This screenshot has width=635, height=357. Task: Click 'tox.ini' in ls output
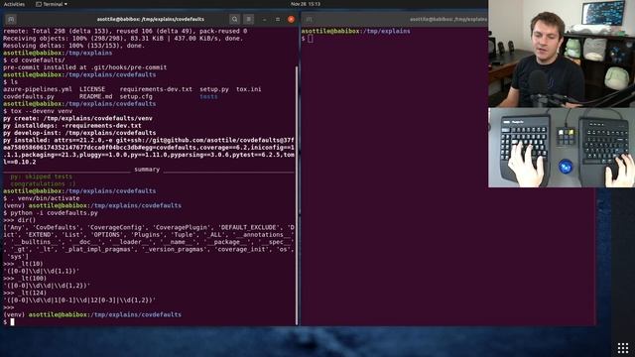(x=249, y=89)
